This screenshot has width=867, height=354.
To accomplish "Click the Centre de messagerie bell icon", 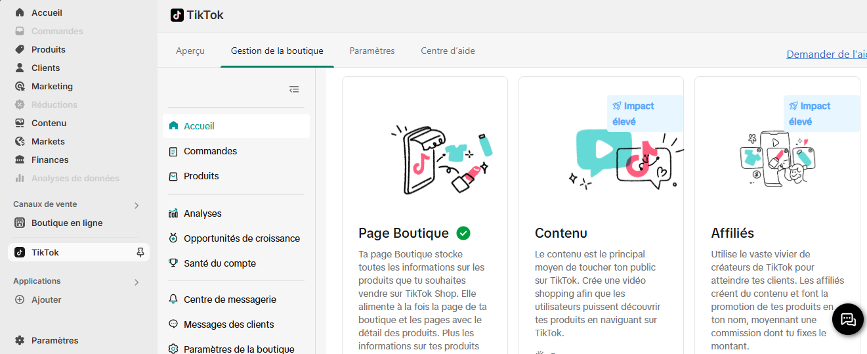I will pos(173,299).
